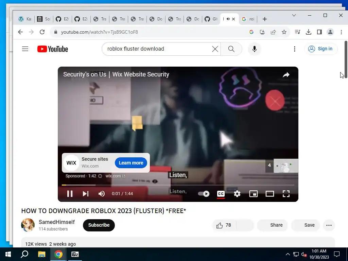Click the ad info icon beside Sponsored
This screenshot has height=261, width=348.
coord(100,176)
